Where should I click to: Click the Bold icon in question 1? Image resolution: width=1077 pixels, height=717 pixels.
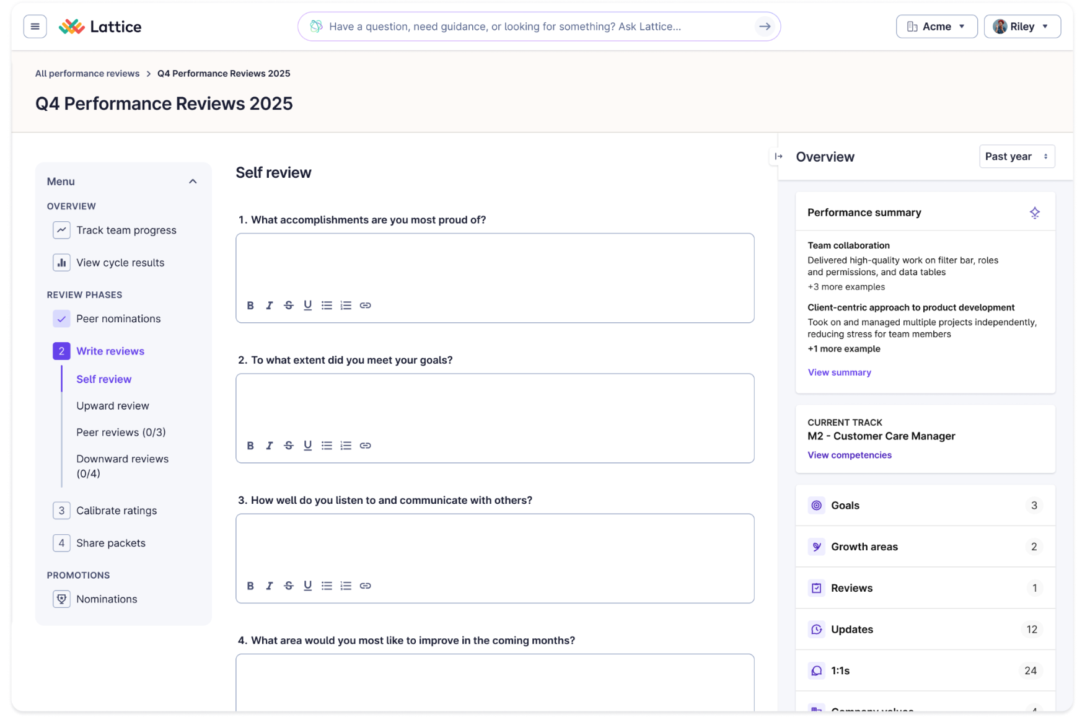250,306
